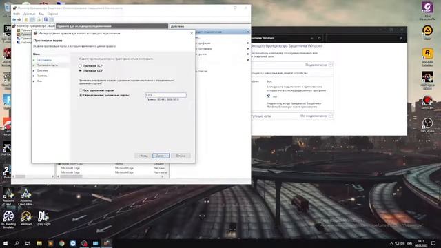Expand the filter by state submenu arrow

[248, 48]
